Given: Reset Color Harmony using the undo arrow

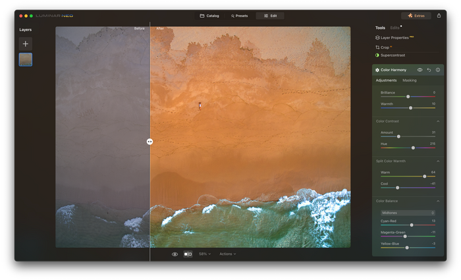Looking at the screenshot, I should (x=429, y=70).
